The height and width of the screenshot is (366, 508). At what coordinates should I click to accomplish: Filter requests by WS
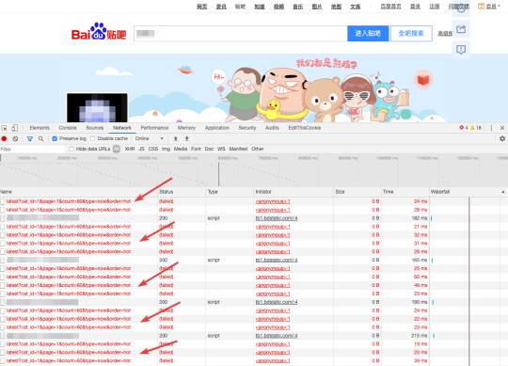tap(221, 149)
